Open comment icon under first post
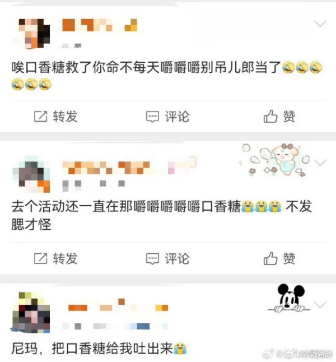The width and height of the screenshot is (336, 362). pyautogui.click(x=152, y=117)
